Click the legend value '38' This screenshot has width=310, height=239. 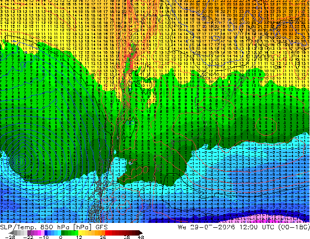coord(127,237)
